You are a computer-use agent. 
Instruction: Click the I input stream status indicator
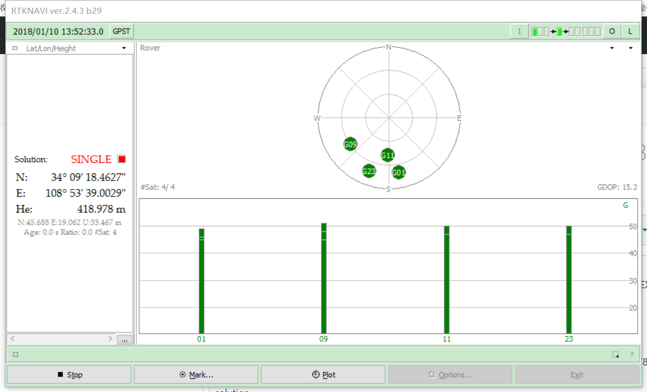(x=518, y=31)
